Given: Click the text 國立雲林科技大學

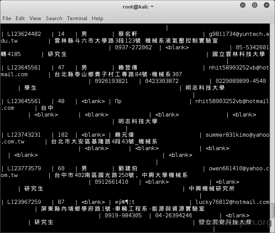Looking at the screenshot, I should point(239,54).
